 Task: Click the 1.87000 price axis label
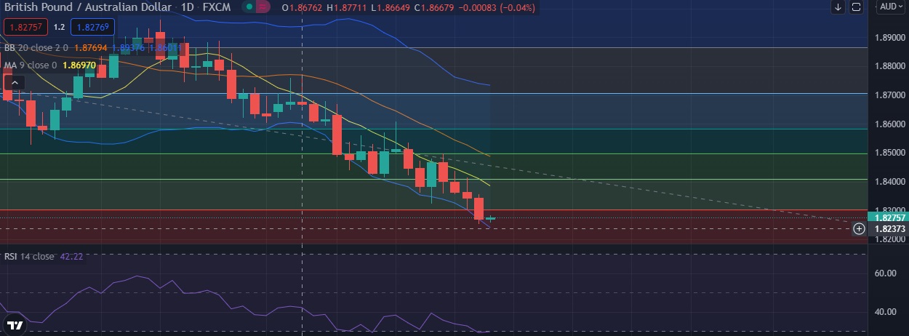889,95
